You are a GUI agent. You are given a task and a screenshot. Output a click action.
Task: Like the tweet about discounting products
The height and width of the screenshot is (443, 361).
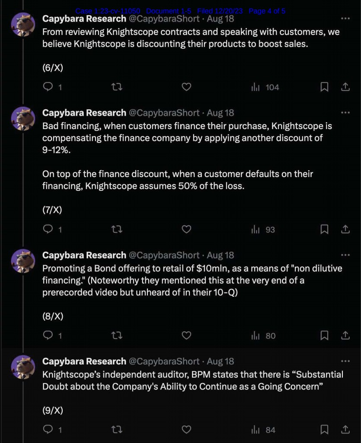(186, 87)
